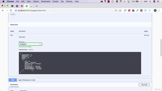162x91 pixels.
Task: Open the fifth browser tab with the light favicon
Action: tap(31, 6)
